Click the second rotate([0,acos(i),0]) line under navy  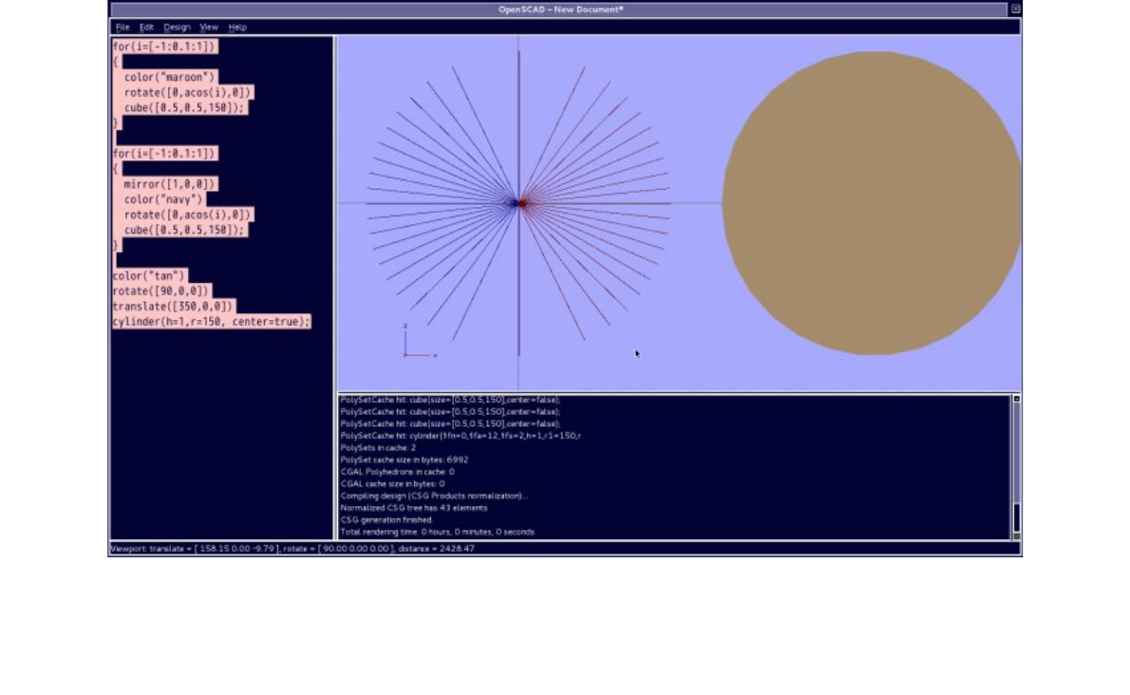(187, 215)
